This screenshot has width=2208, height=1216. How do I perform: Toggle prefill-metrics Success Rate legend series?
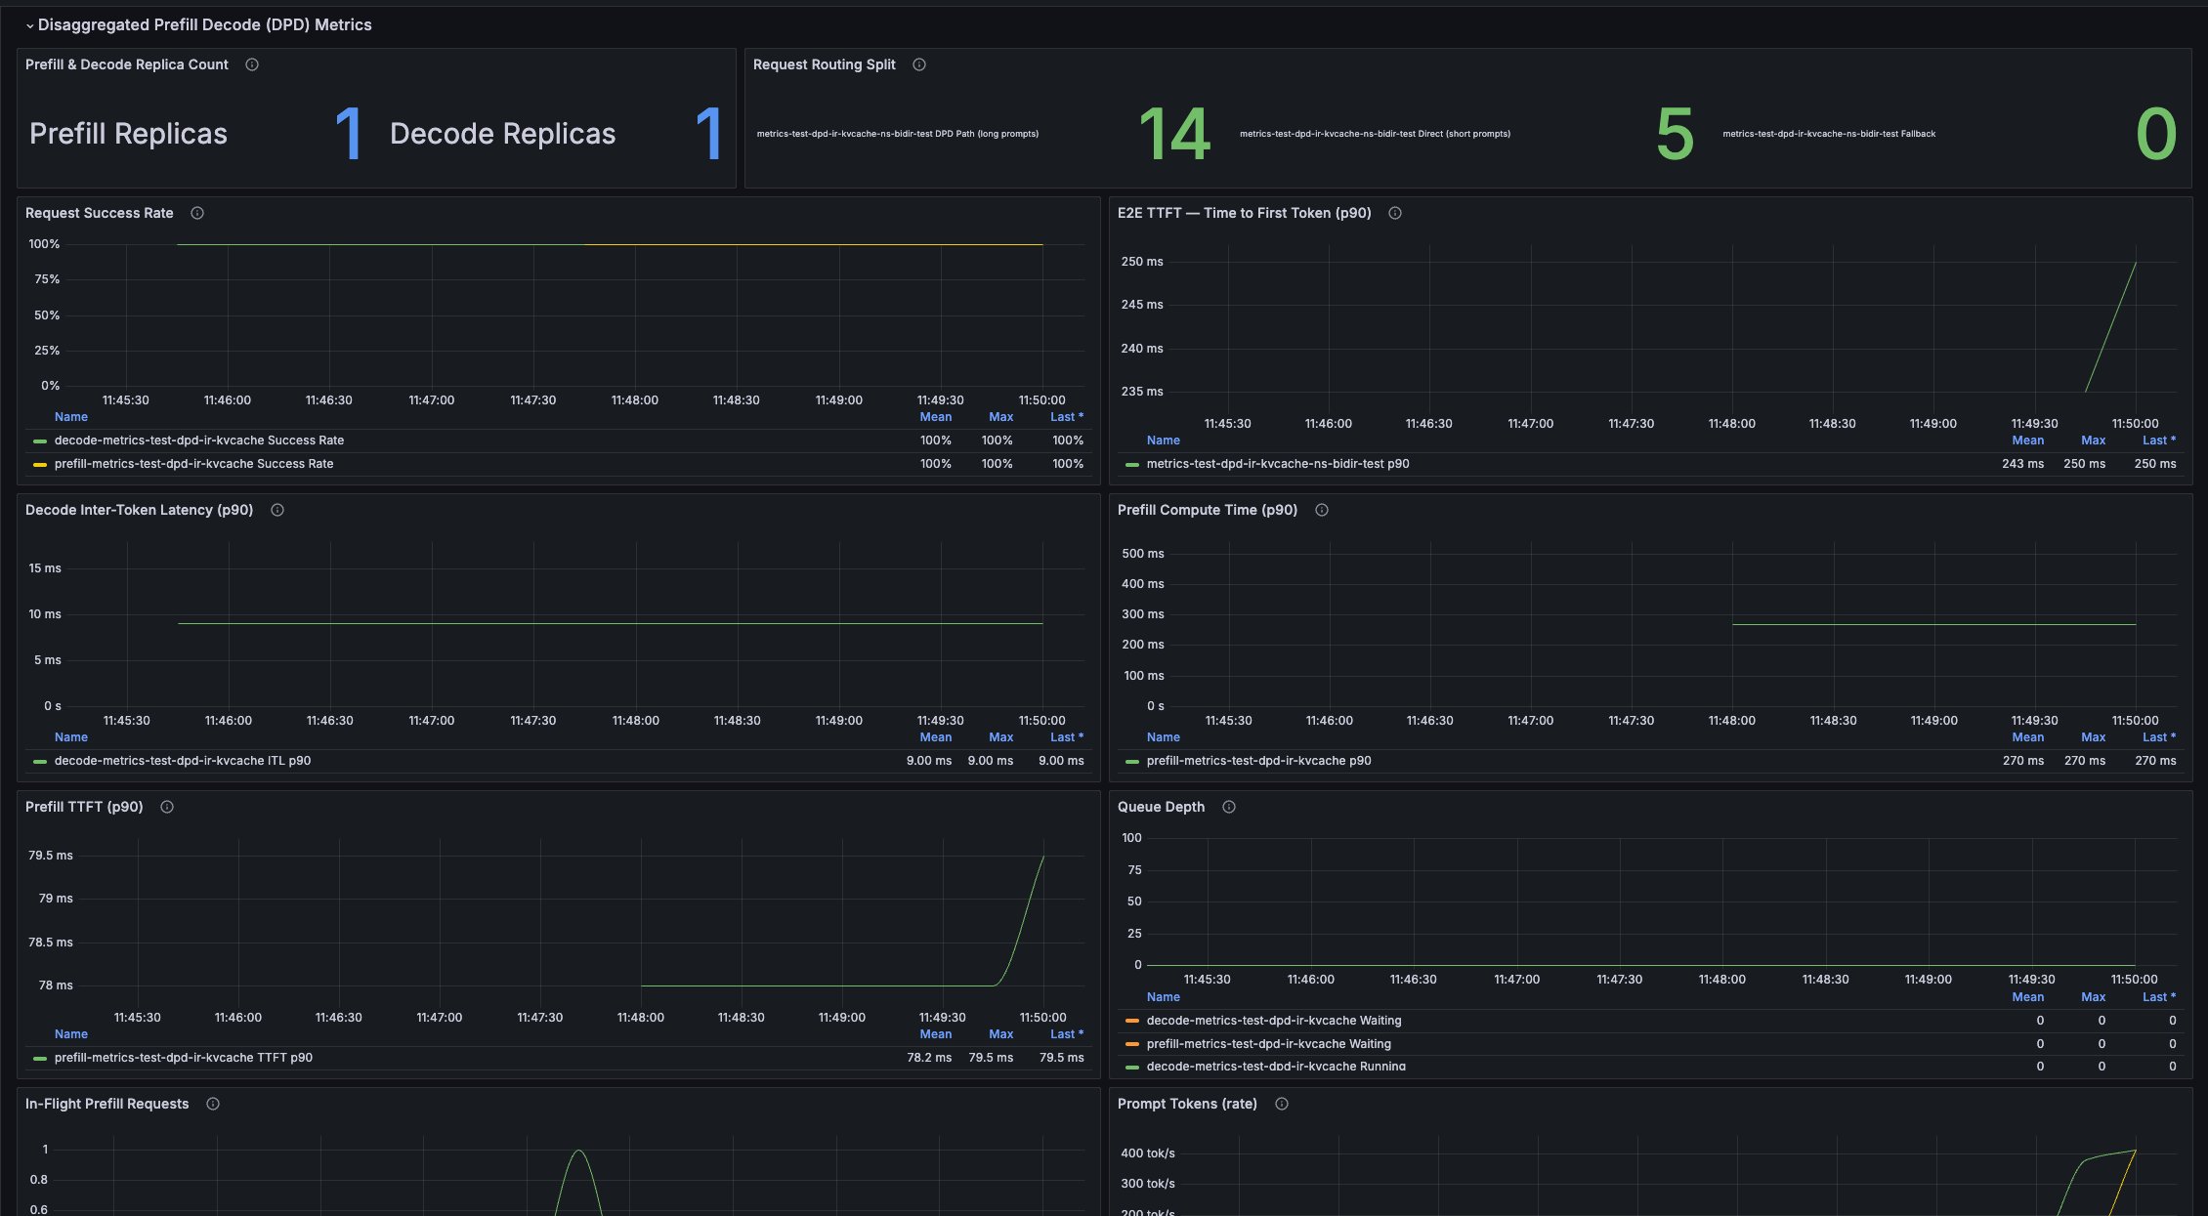tap(194, 464)
